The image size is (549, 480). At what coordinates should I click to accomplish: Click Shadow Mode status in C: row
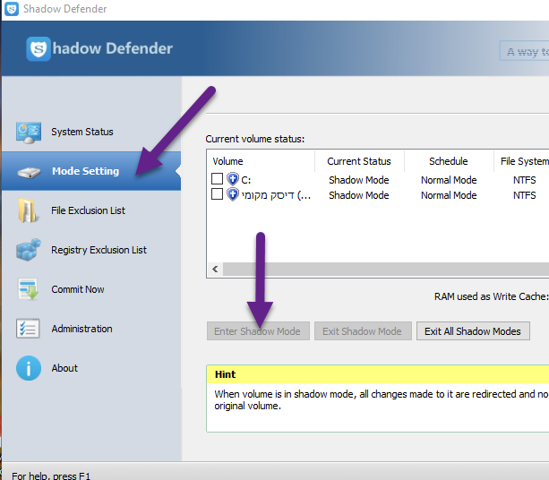[x=359, y=180]
